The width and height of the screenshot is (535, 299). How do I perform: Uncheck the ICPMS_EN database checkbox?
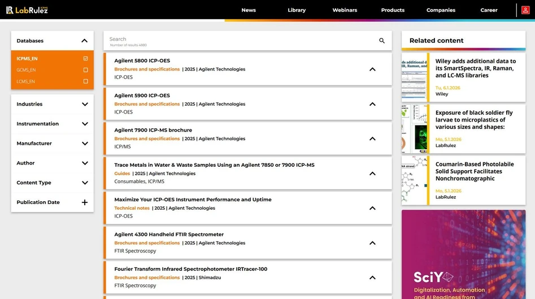pyautogui.click(x=86, y=58)
